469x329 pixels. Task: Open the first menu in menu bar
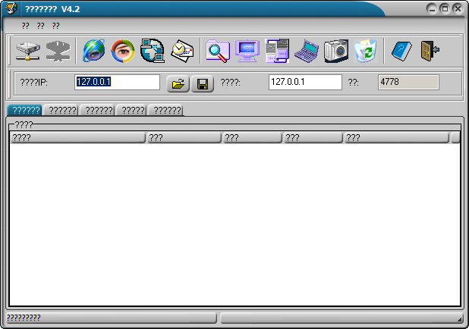point(26,26)
